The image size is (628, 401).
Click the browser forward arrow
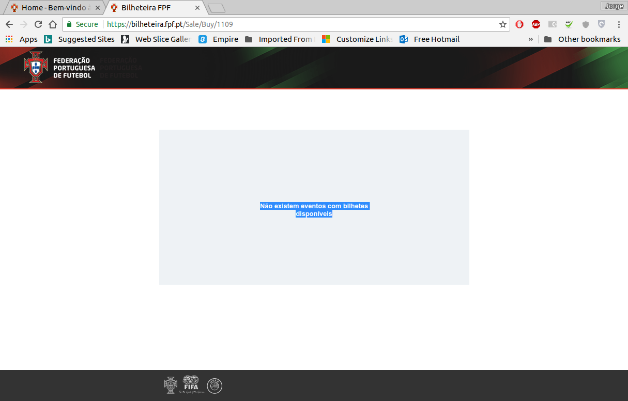pyautogui.click(x=23, y=24)
